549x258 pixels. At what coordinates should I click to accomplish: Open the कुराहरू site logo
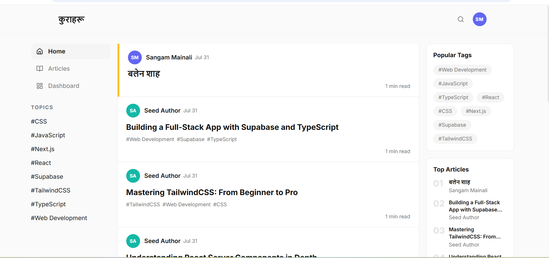pos(72,20)
